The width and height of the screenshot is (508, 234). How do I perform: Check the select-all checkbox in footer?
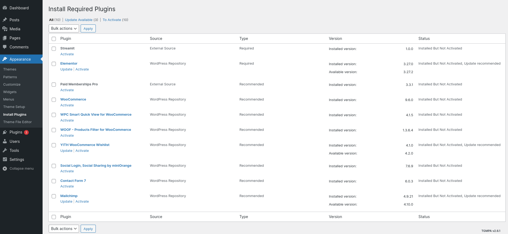point(54,217)
